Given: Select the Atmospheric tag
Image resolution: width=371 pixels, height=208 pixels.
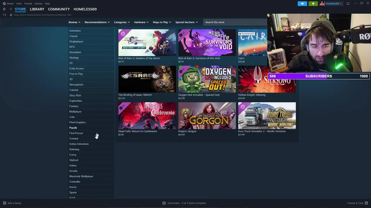Looking at the screenshot, I should coord(76,85).
